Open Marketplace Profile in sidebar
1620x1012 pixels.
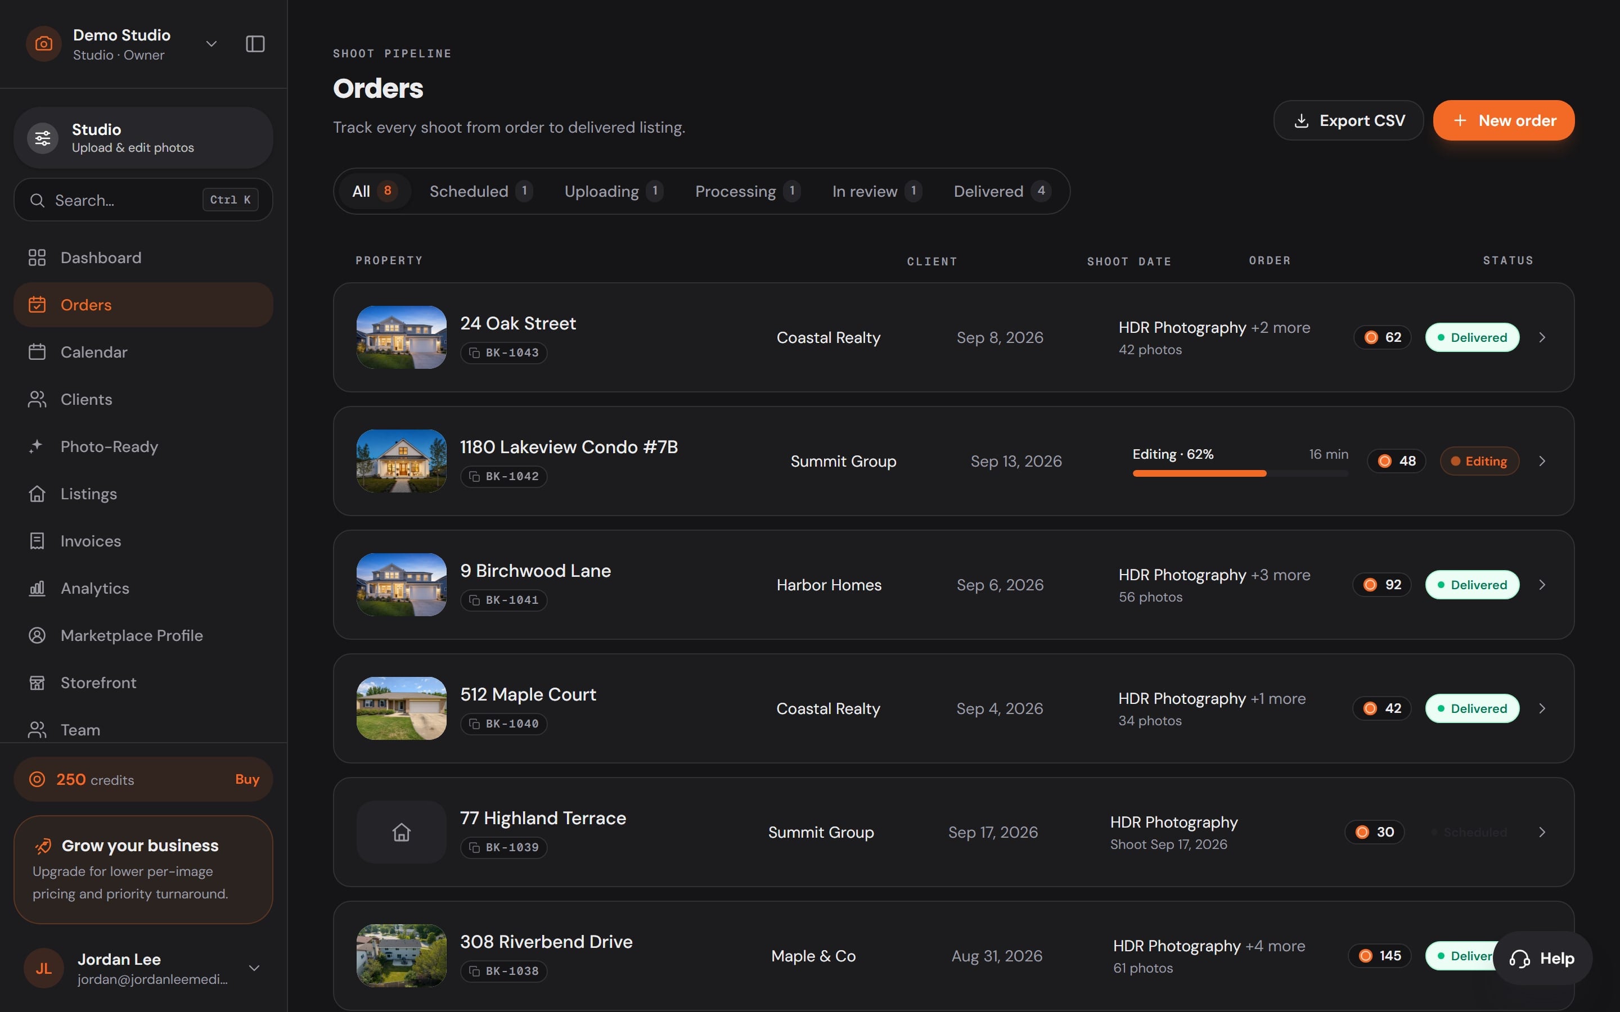tap(143, 635)
